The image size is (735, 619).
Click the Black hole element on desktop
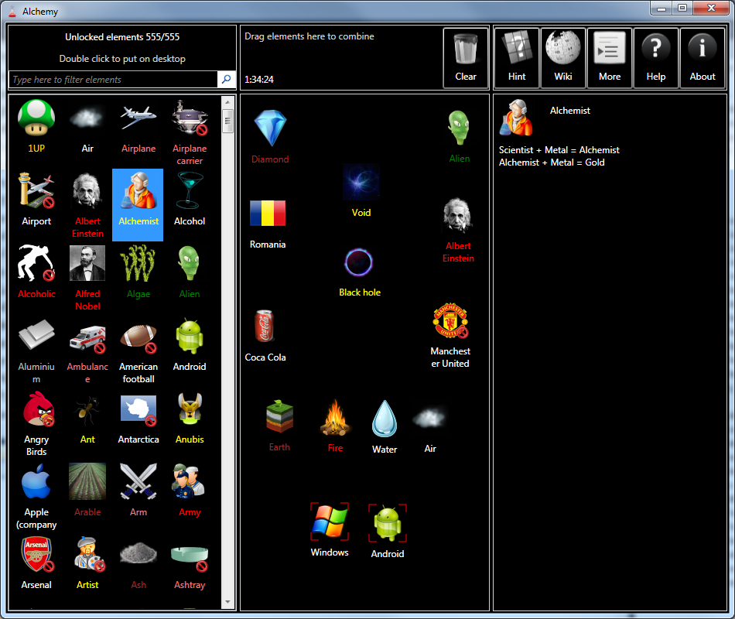[x=360, y=272]
